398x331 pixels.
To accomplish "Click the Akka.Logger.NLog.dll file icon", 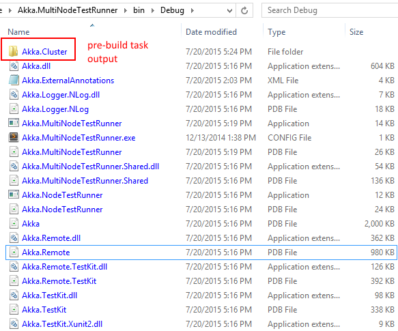I will coord(14,95).
